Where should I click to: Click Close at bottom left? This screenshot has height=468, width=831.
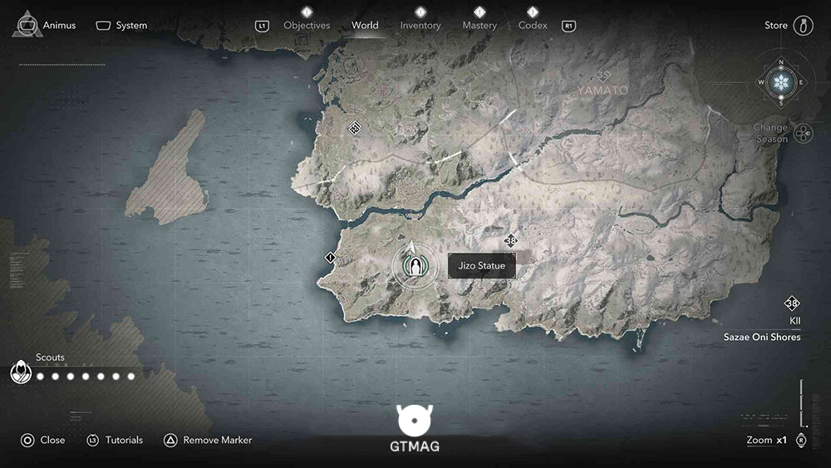point(52,440)
